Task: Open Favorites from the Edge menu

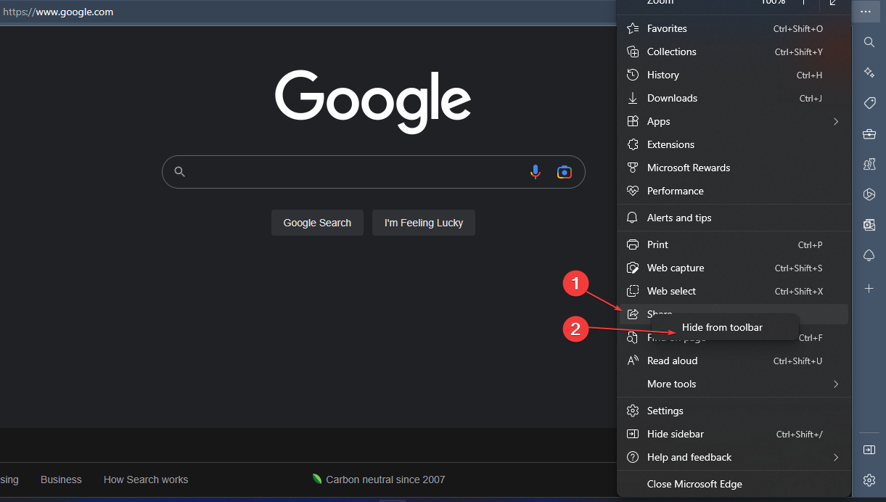Action: click(x=733, y=28)
